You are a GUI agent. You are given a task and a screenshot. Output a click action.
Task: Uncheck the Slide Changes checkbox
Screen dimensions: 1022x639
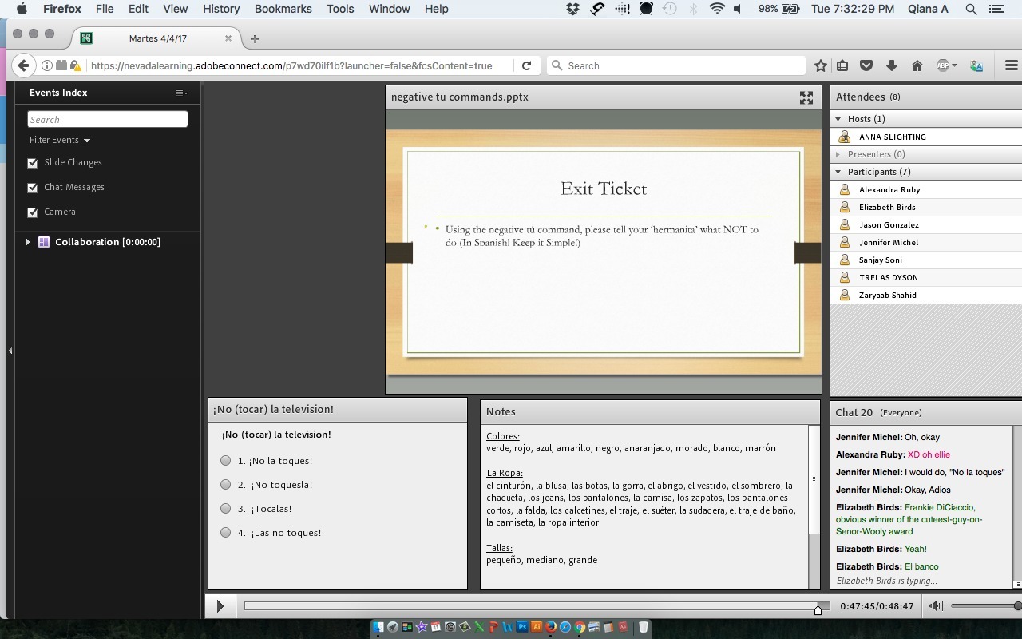pos(33,163)
